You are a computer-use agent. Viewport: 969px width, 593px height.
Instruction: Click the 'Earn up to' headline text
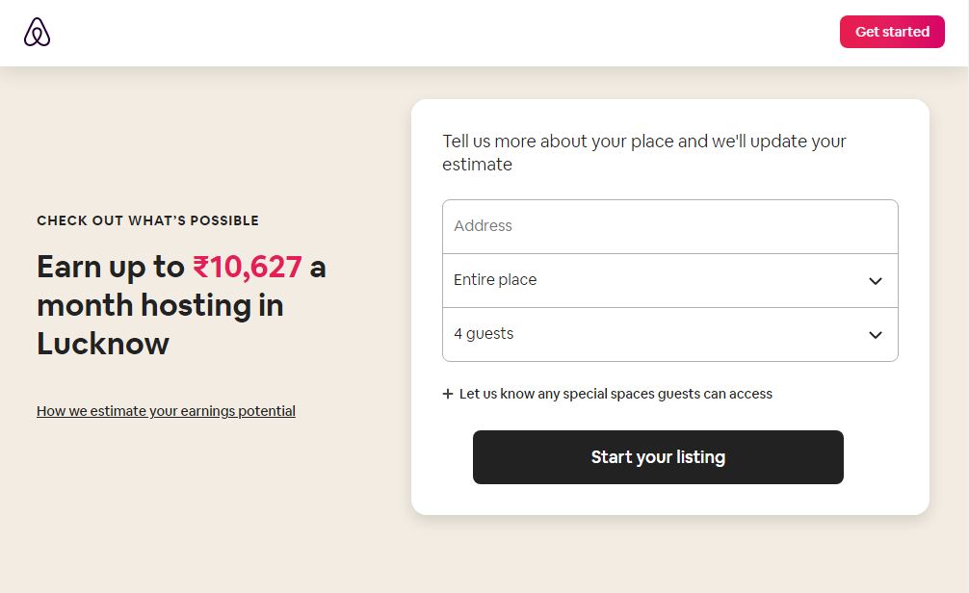tap(111, 267)
